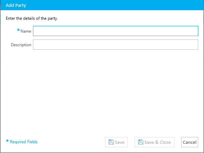Click the floppy disk icon on Save
204x153 pixels.
click(x=111, y=142)
